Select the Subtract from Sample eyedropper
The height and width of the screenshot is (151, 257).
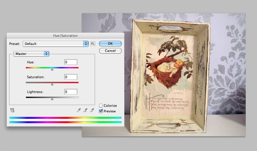coord(92,110)
